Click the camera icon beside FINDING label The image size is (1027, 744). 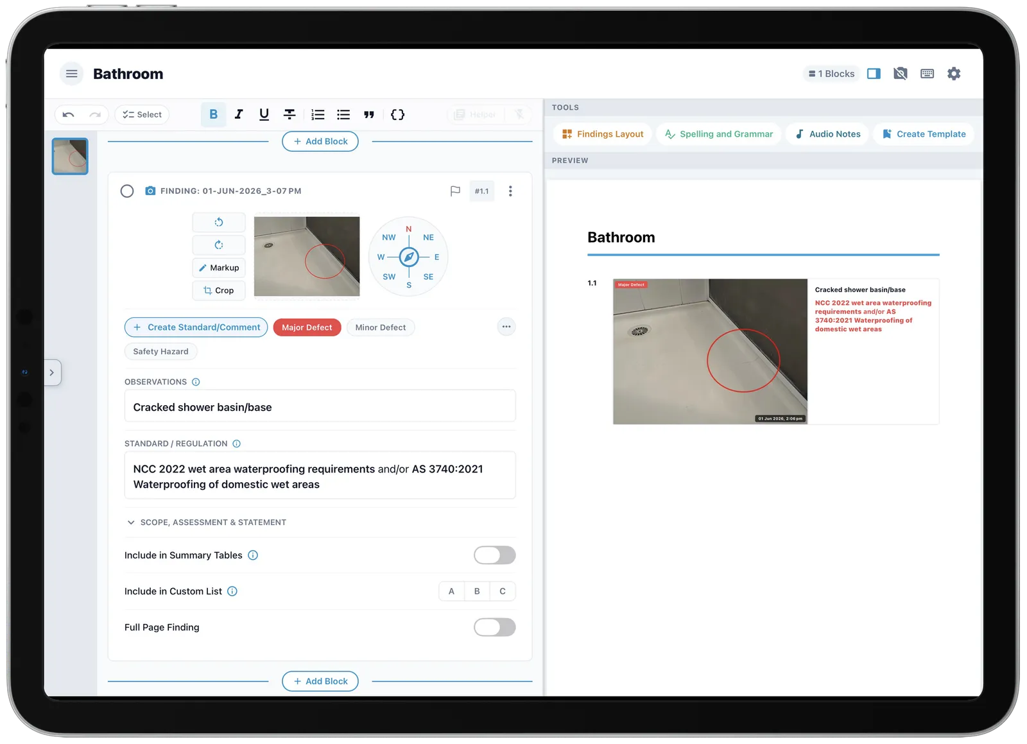coord(150,191)
